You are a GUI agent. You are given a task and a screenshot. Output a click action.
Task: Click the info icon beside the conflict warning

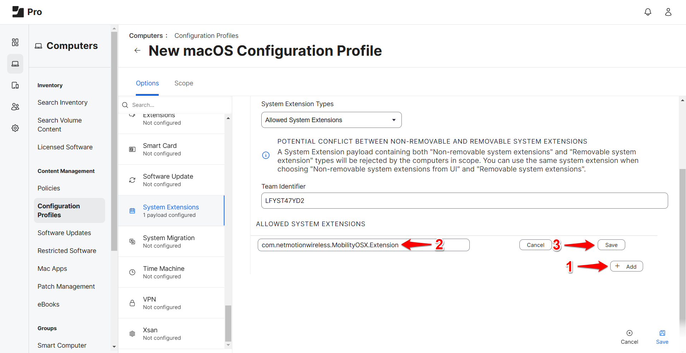(x=266, y=155)
